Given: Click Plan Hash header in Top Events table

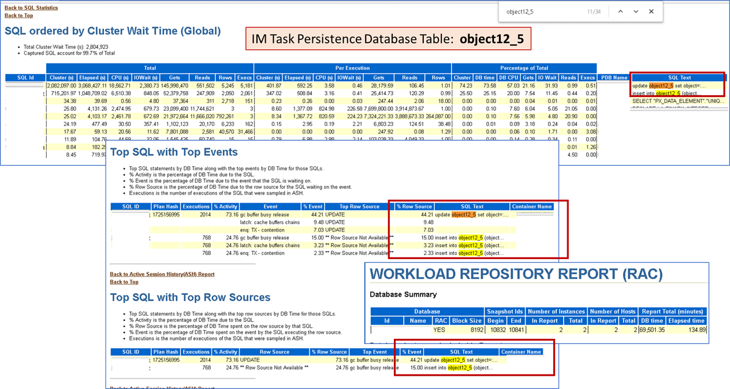Looking at the screenshot, I should point(166,207).
